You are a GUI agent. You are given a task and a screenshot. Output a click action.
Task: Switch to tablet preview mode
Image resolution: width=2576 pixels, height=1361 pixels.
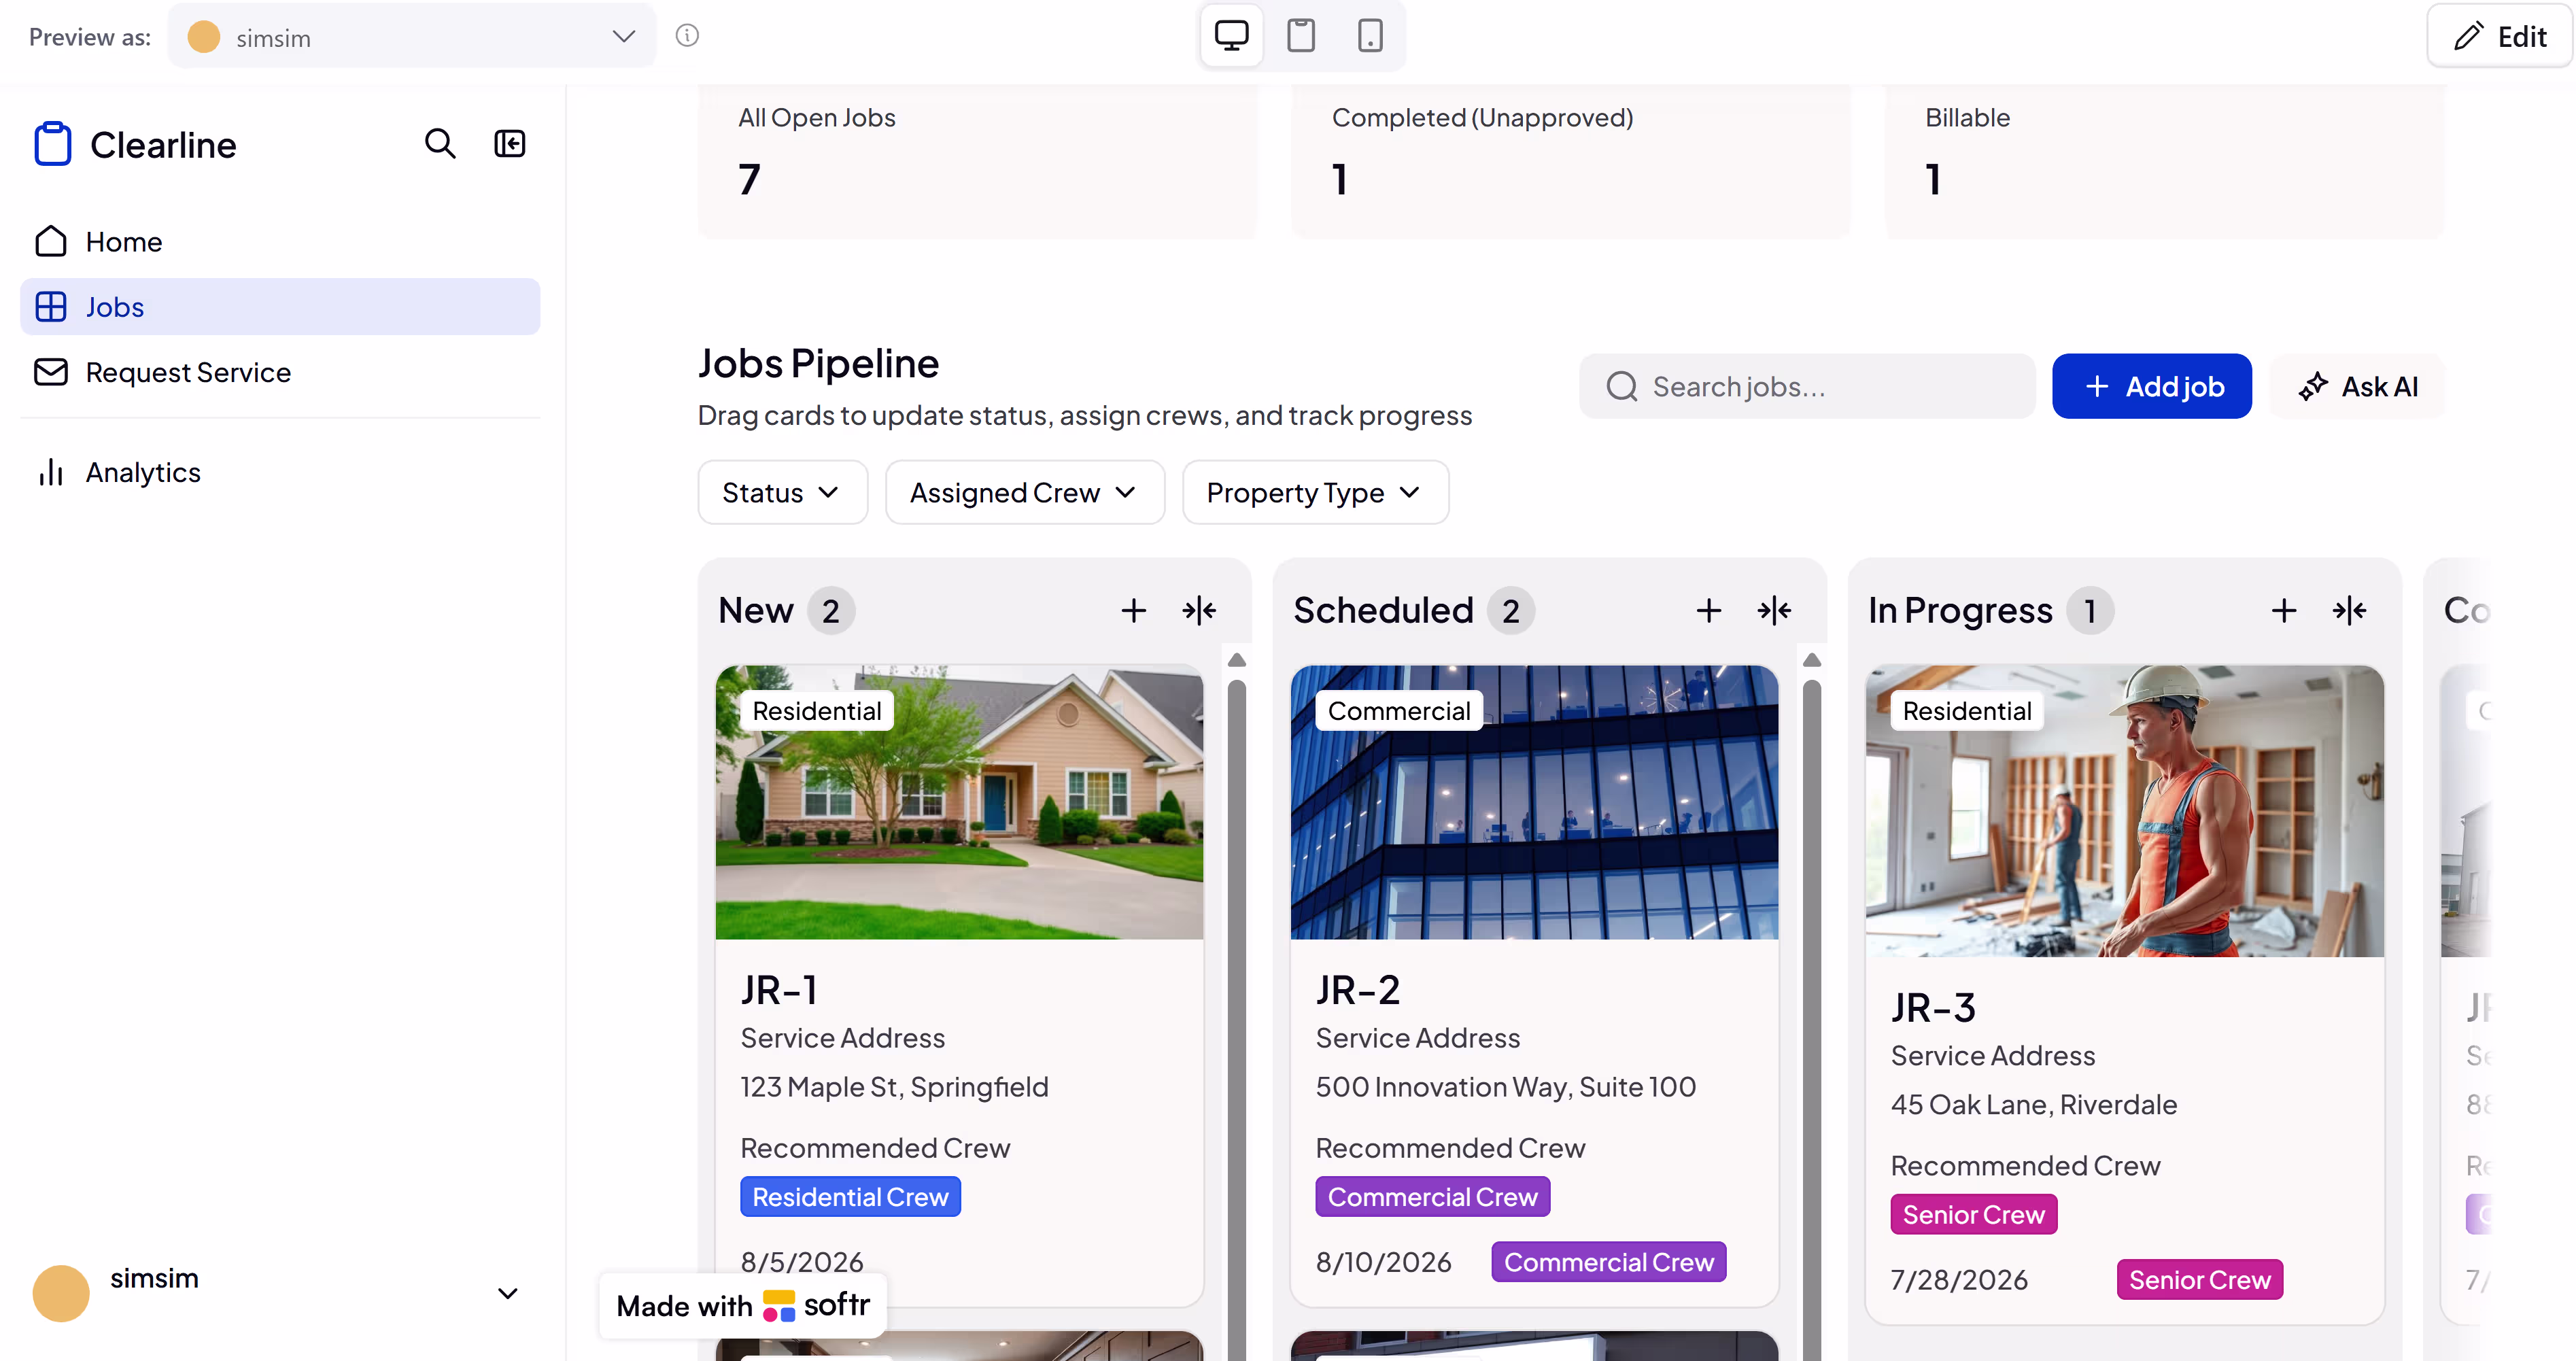(x=1300, y=36)
